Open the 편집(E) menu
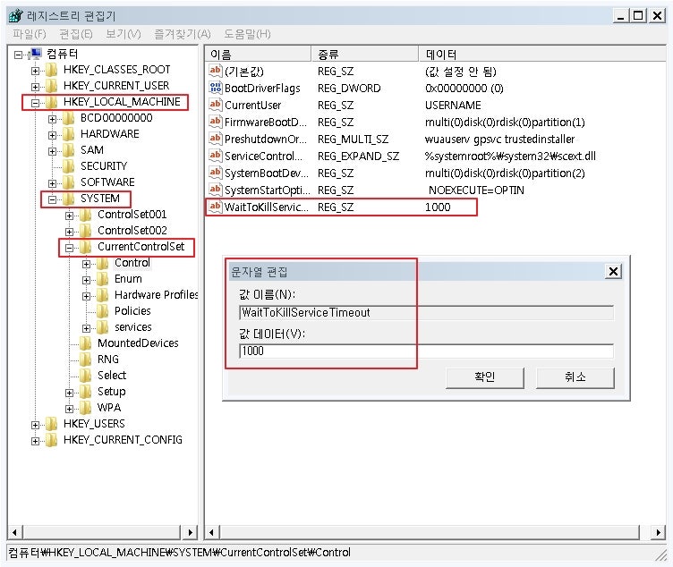This screenshot has width=673, height=567. click(76, 34)
